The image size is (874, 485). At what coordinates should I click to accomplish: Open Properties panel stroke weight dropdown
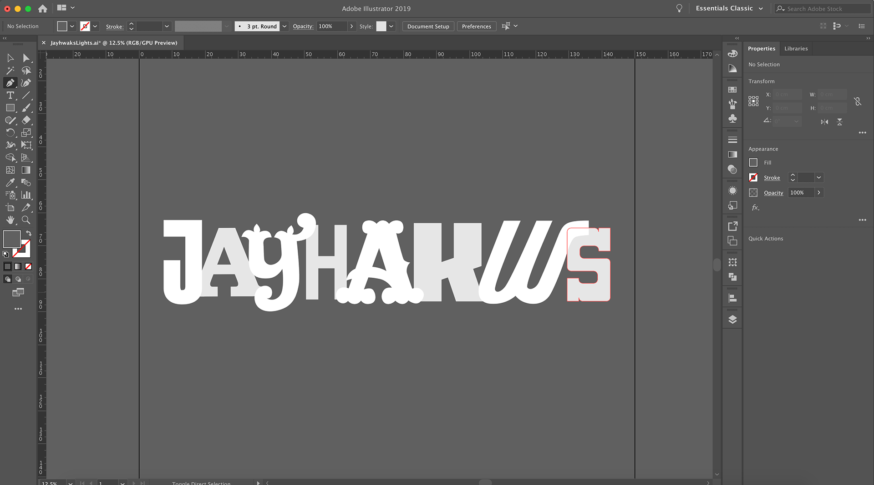(819, 178)
